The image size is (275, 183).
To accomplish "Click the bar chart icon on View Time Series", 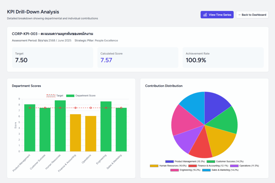I will (205, 15).
